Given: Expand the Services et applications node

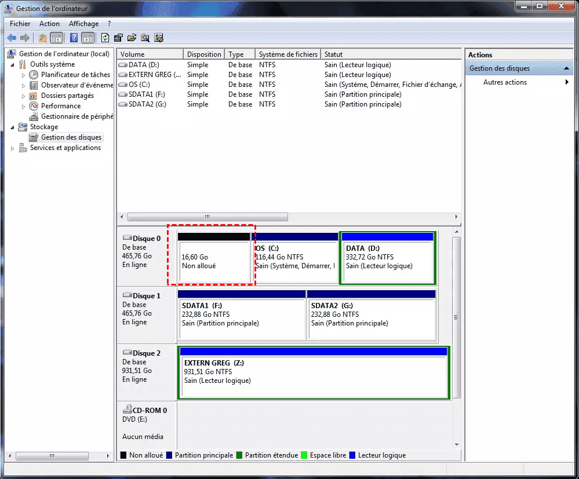Looking at the screenshot, I should point(13,148).
